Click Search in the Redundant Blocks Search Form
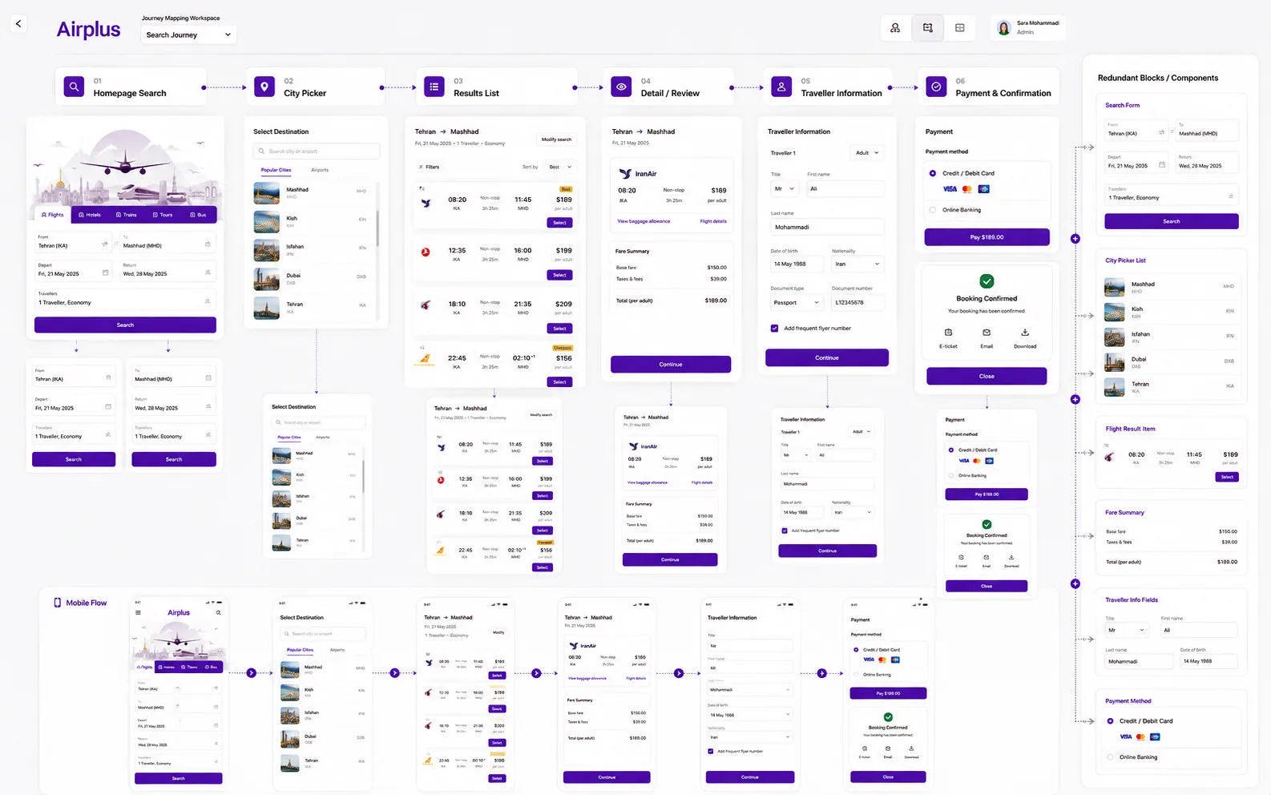1271x795 pixels. (1172, 221)
